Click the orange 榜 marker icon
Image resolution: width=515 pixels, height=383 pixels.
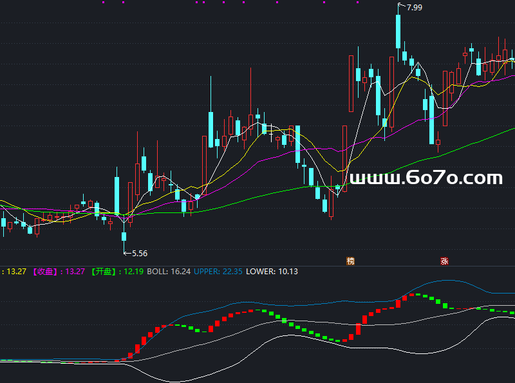click(x=350, y=261)
